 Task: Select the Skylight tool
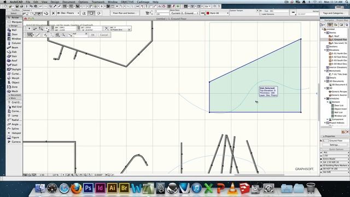tap(14, 69)
